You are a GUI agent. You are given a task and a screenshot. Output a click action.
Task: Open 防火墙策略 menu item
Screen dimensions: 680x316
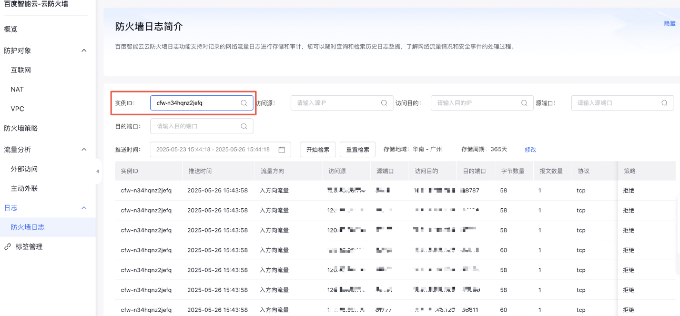pyautogui.click(x=21, y=128)
